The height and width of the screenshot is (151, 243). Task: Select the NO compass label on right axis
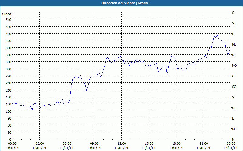pos(234,66)
